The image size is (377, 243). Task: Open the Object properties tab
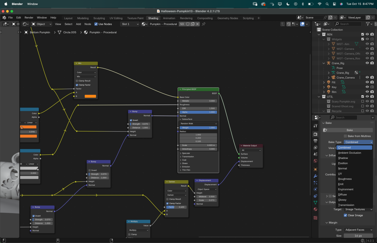tap(315, 170)
